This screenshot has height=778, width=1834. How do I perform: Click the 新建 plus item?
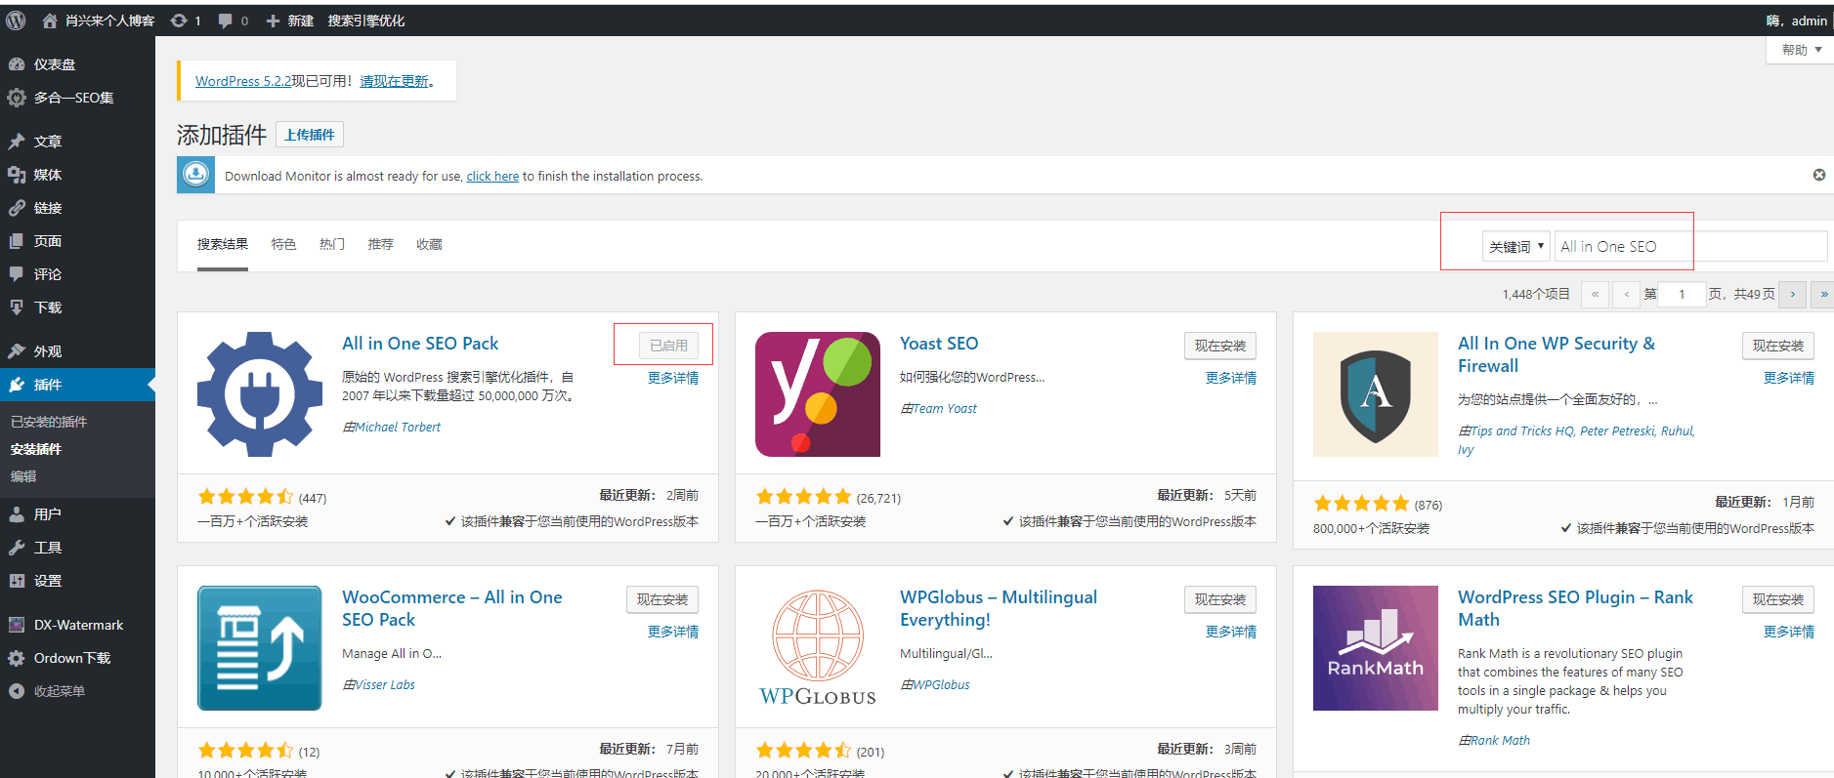289,20
